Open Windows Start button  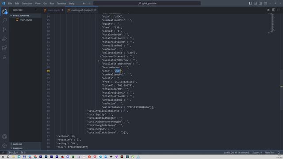[3, 157]
